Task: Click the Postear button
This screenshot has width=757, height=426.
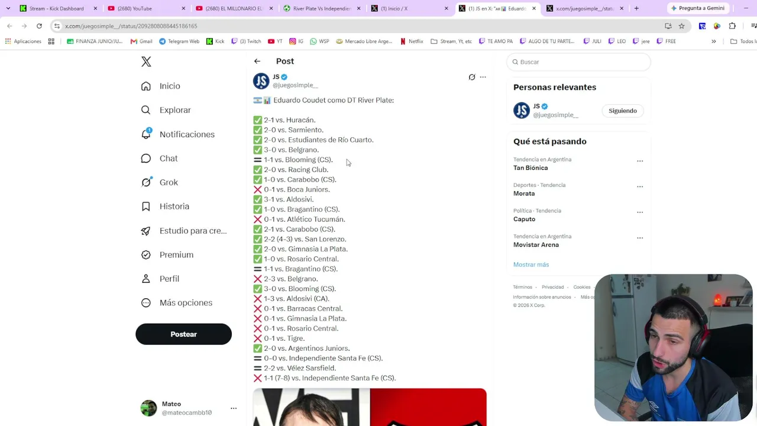Action: pyautogui.click(x=183, y=334)
